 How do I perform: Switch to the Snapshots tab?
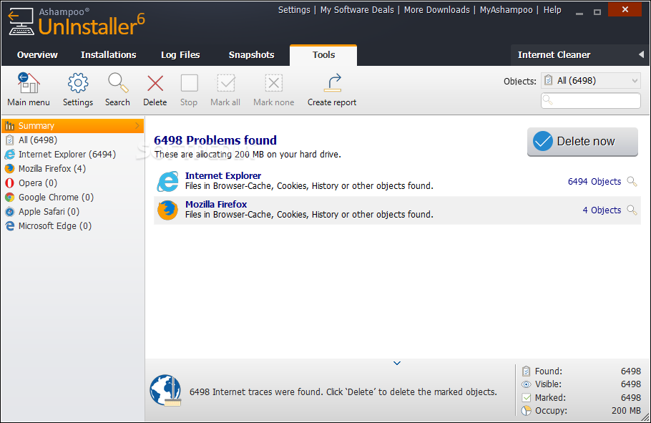pos(252,55)
